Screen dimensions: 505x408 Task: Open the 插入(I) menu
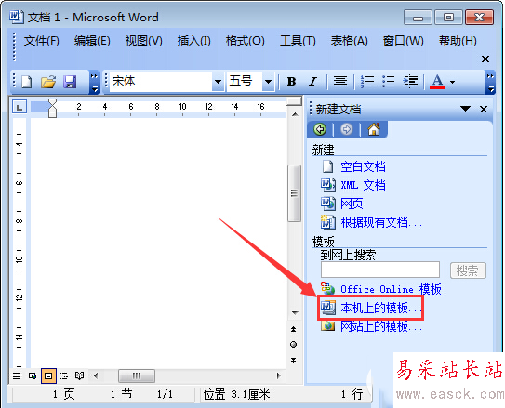[x=193, y=41]
